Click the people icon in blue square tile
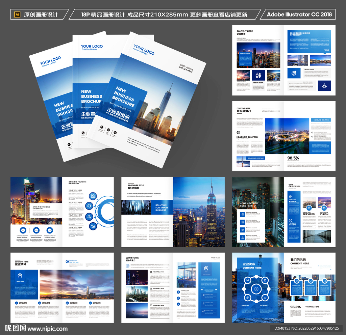Viewport: 346px width, 335px height. coord(258,76)
